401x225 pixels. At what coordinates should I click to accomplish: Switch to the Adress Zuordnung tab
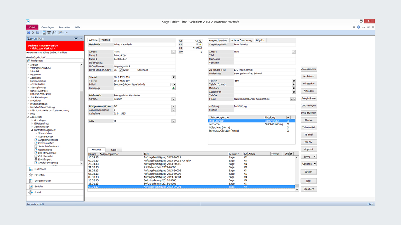point(241,40)
